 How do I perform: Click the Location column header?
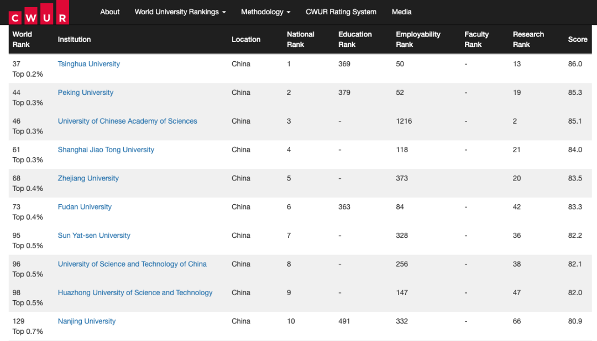pos(246,39)
